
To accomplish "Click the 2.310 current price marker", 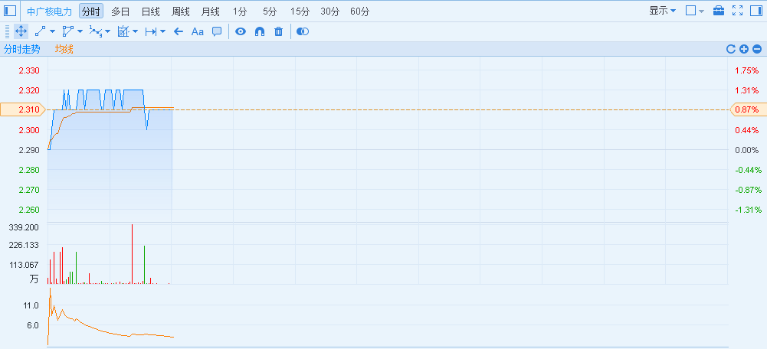I will (22, 109).
